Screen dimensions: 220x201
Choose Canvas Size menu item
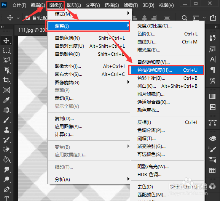[89, 74]
